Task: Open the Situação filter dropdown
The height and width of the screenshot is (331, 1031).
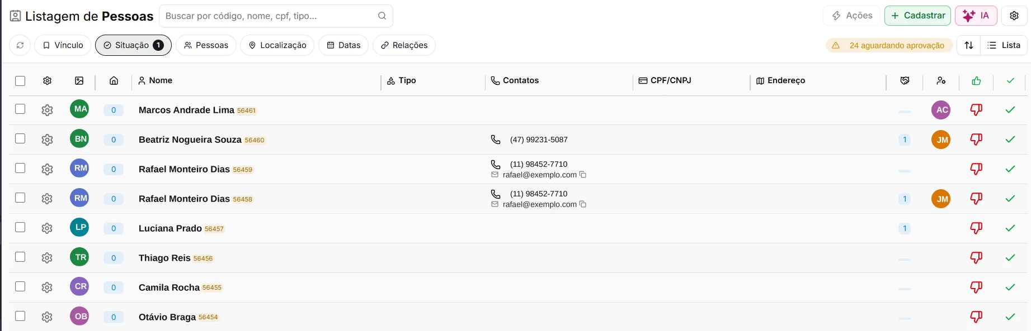Action: point(133,45)
